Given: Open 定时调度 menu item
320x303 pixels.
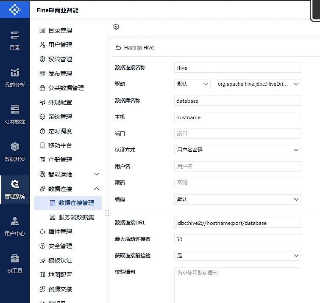Looking at the screenshot, I should (68, 131).
